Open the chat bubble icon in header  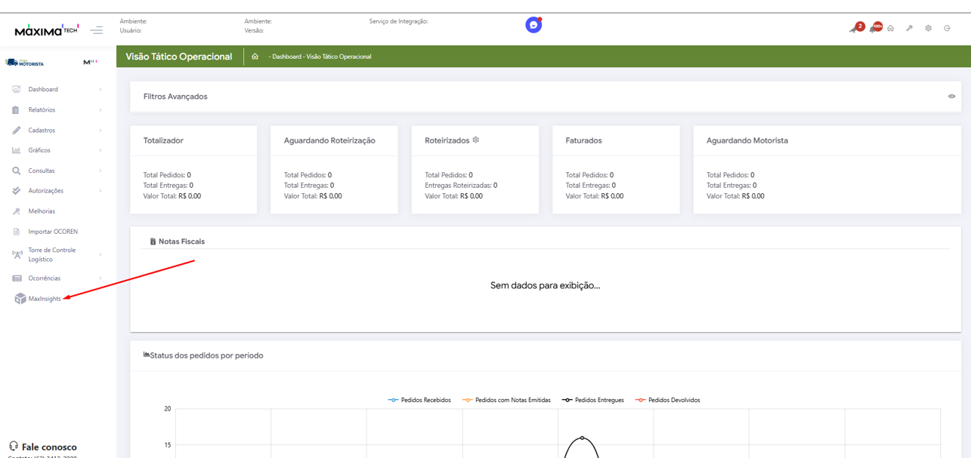tap(533, 25)
